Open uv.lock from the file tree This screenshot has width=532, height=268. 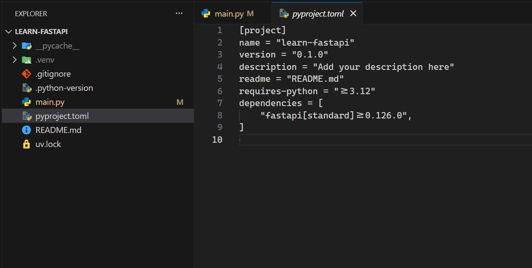[x=48, y=144]
